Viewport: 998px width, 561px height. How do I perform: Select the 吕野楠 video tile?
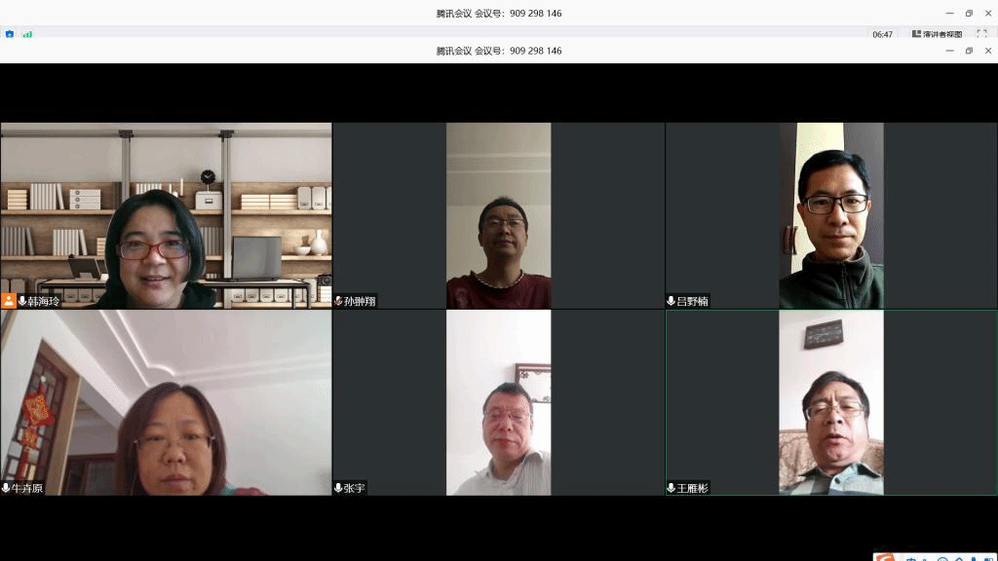tap(830, 214)
